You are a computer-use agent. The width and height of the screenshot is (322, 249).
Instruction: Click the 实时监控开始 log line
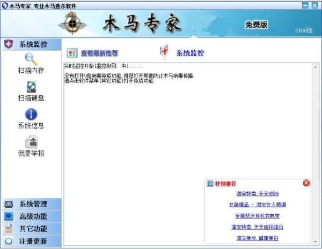coord(103,66)
